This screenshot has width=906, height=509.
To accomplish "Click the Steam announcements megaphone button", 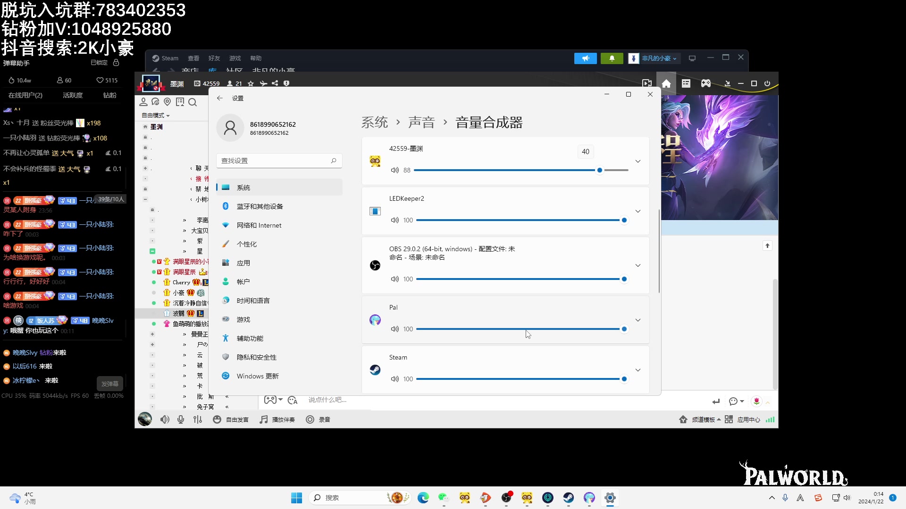I will [x=586, y=58].
